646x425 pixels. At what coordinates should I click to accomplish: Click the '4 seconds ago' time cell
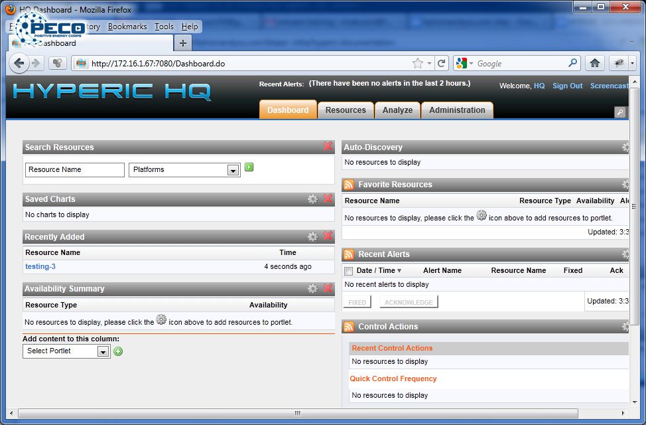point(288,266)
